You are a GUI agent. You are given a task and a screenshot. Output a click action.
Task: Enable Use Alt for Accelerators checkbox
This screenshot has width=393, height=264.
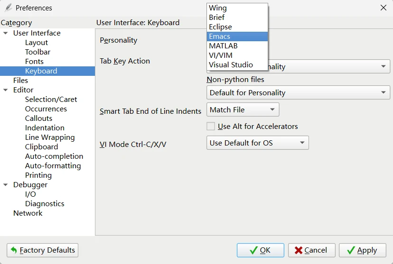[x=211, y=127]
